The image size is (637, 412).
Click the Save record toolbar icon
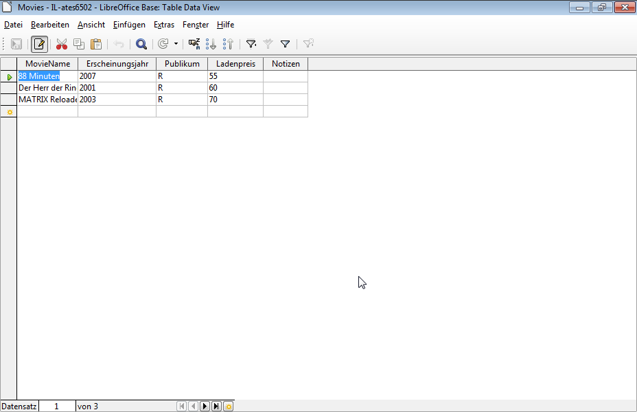pyautogui.click(x=16, y=44)
